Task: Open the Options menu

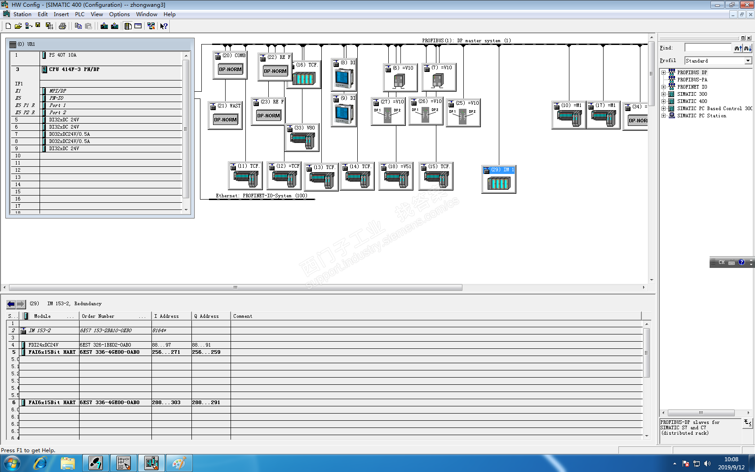Action: pos(119,14)
